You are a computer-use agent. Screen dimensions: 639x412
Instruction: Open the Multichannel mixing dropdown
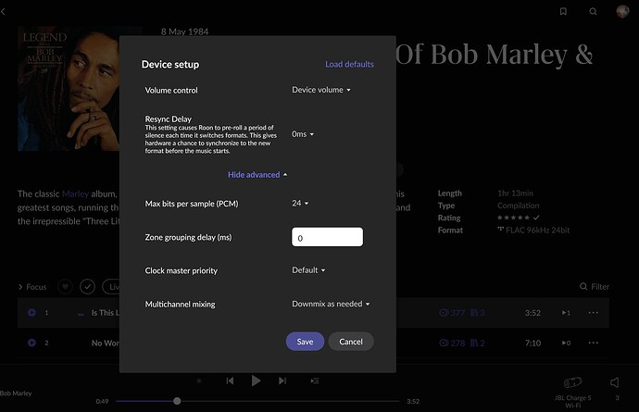[x=331, y=304]
